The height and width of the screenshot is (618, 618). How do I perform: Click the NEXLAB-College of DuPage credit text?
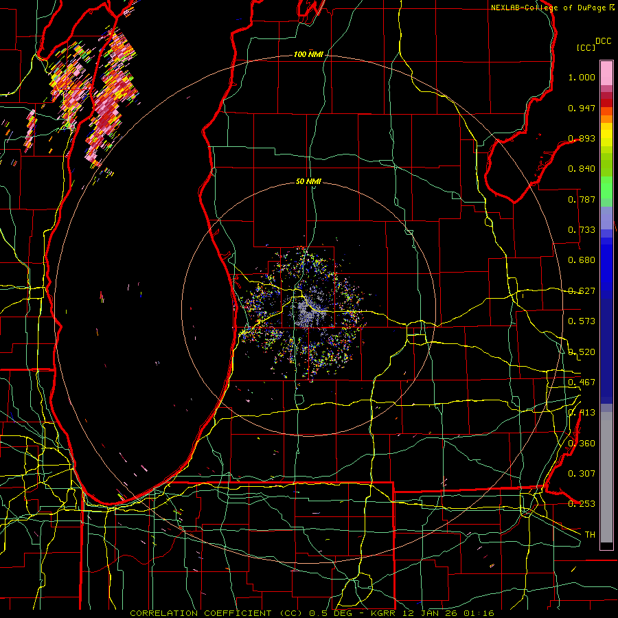(549, 8)
